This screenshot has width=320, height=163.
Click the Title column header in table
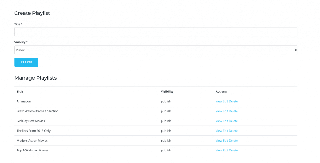(x=20, y=91)
